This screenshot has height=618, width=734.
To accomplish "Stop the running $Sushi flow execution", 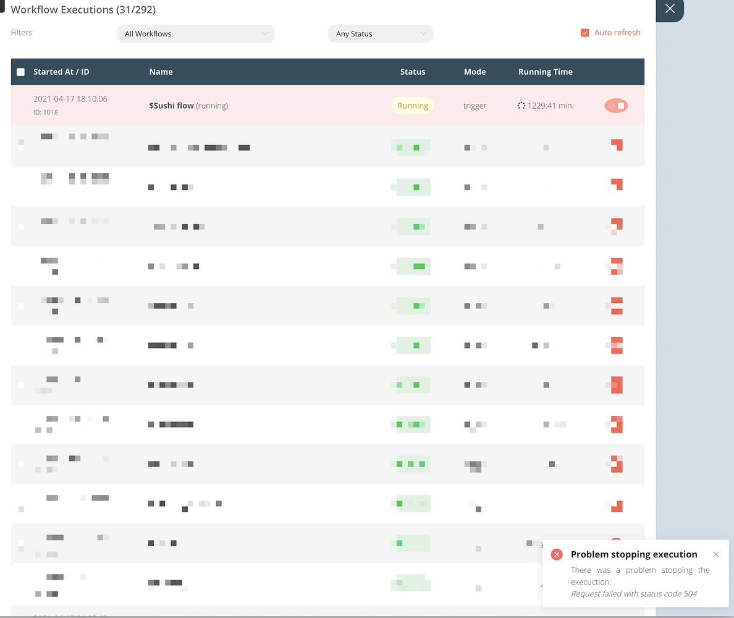I will pos(615,106).
